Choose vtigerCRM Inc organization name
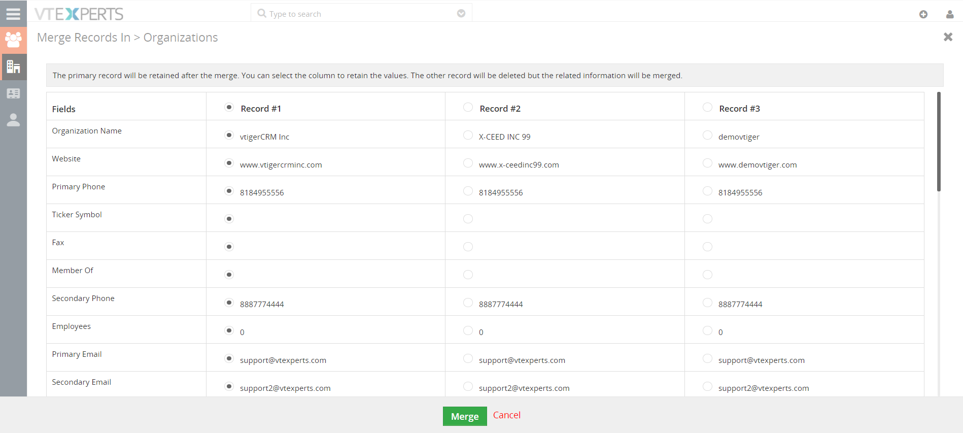The height and width of the screenshot is (433, 963). tap(229, 135)
